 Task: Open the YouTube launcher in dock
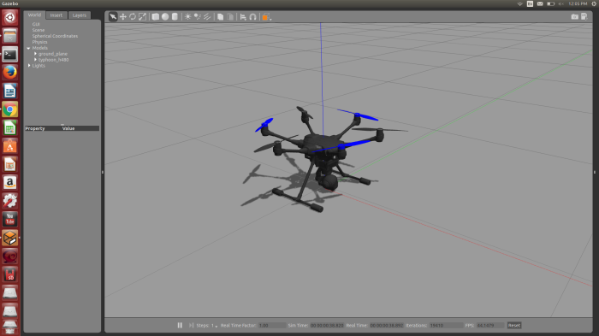[10, 220]
